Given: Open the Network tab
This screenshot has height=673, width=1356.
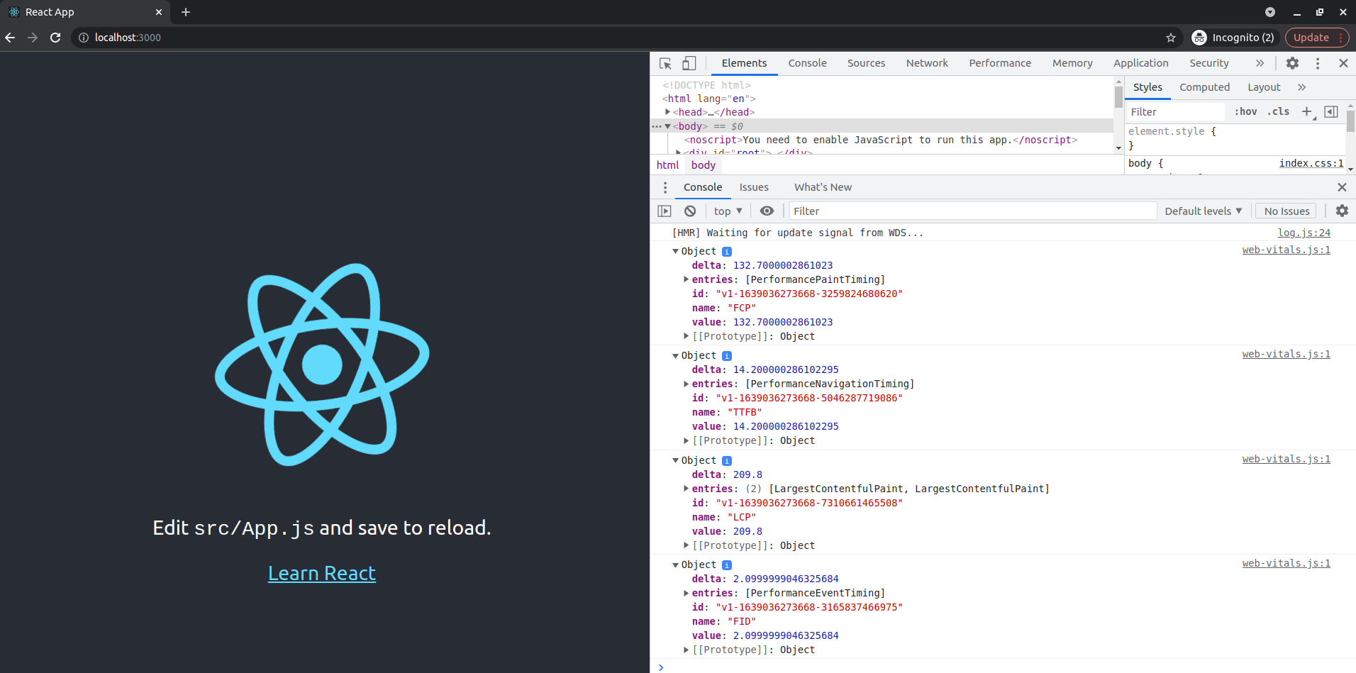Looking at the screenshot, I should point(927,63).
